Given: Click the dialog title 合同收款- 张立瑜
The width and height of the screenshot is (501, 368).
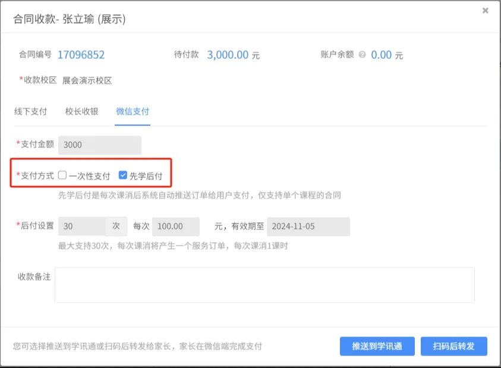Looking at the screenshot, I should click(70, 19).
